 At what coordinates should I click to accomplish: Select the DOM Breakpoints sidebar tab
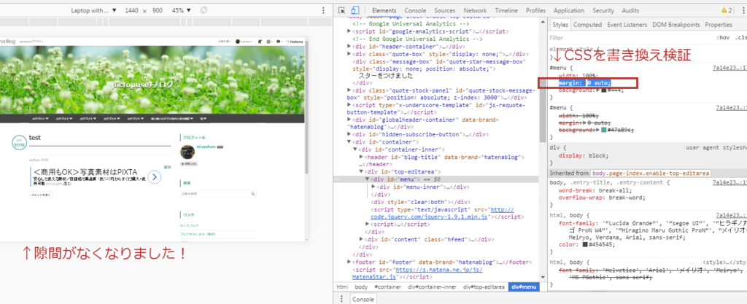(x=676, y=25)
